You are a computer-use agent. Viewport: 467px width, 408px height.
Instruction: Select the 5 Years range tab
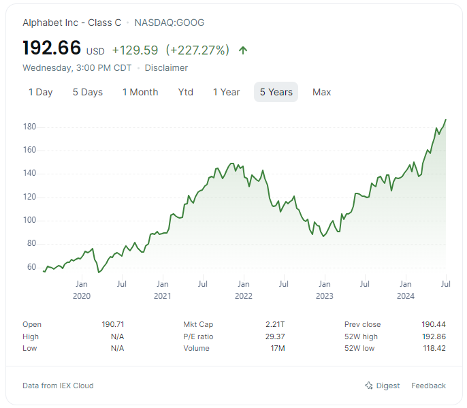point(276,92)
